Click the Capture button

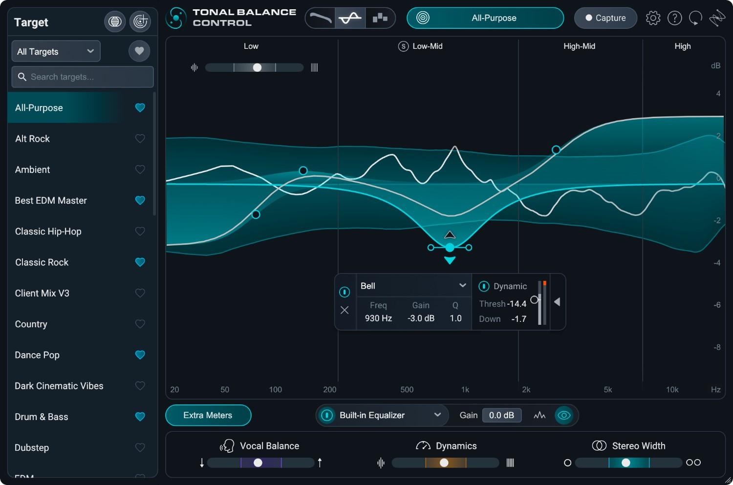tap(605, 18)
